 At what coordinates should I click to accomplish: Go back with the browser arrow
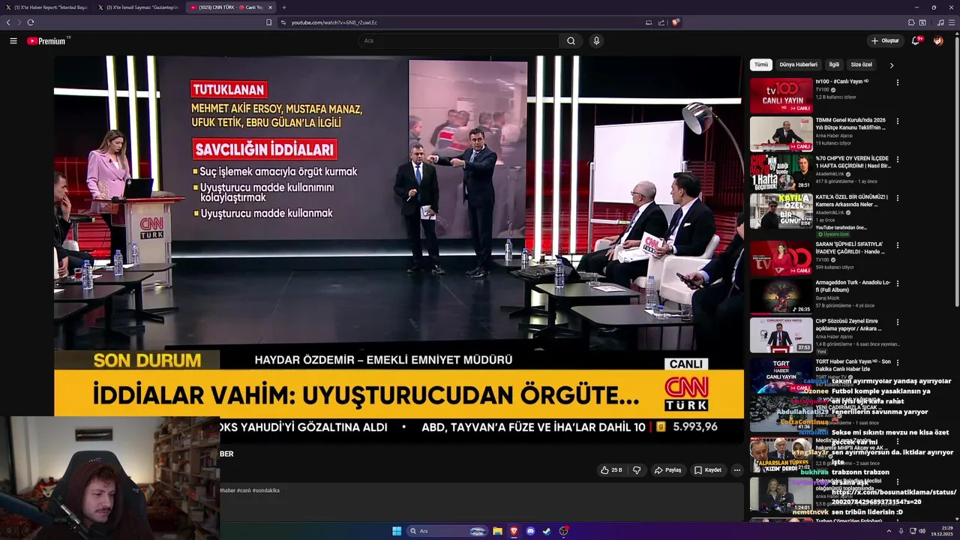[x=8, y=22]
